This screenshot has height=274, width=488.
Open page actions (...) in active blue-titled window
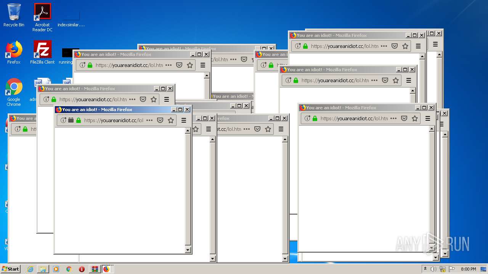[149, 120]
